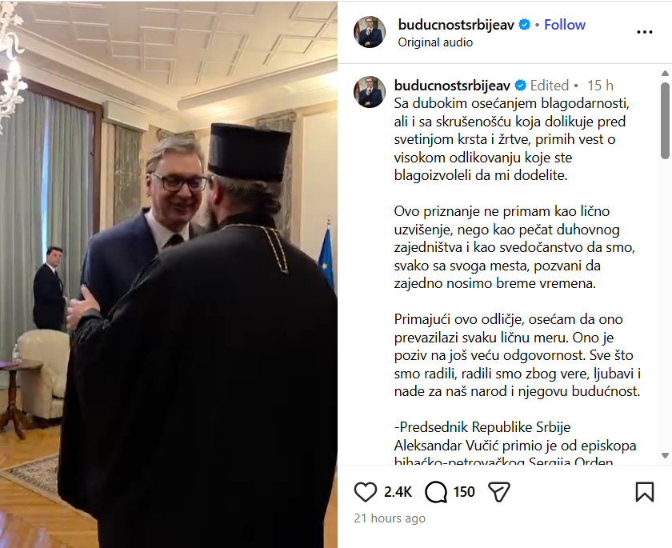Like the post with heart icon
Screen dimensions: 672x548
[x=365, y=491]
